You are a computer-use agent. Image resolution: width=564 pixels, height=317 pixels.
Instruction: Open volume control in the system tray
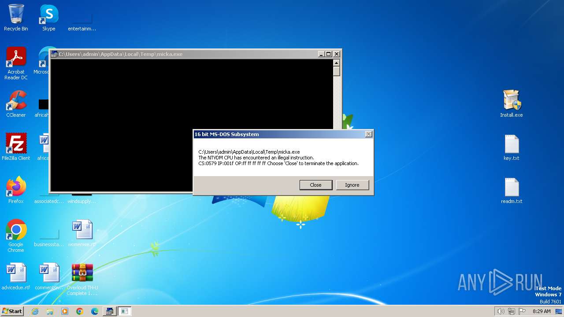[501, 311]
